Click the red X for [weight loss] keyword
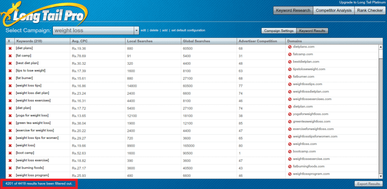Viewport: 387px width, 189px height. (x=10, y=145)
